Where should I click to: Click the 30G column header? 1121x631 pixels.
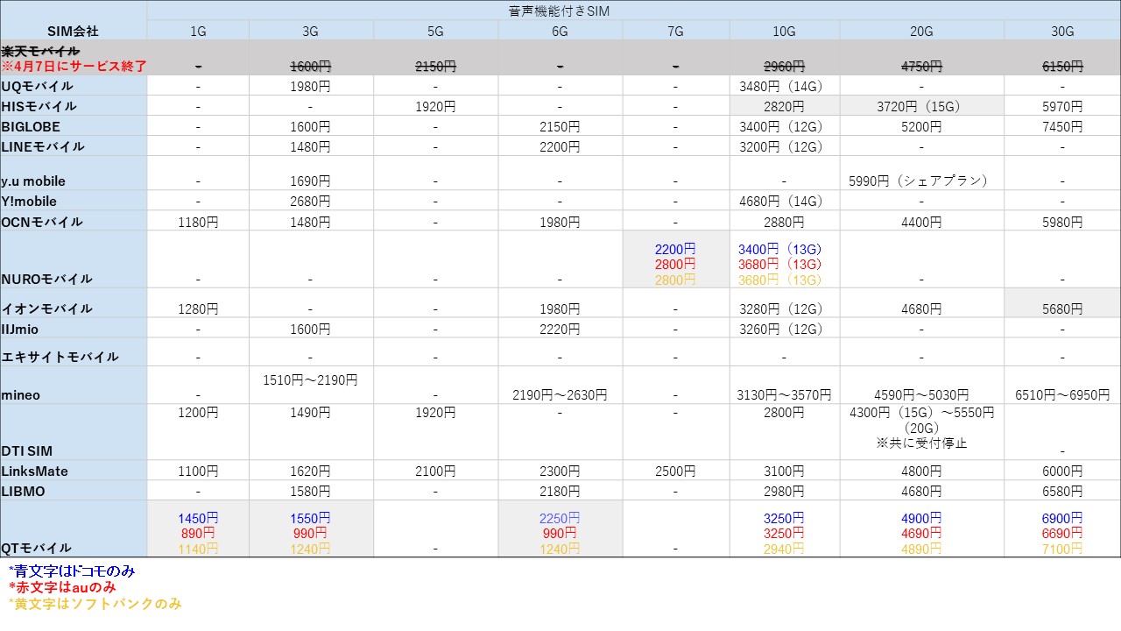[x=1062, y=31]
